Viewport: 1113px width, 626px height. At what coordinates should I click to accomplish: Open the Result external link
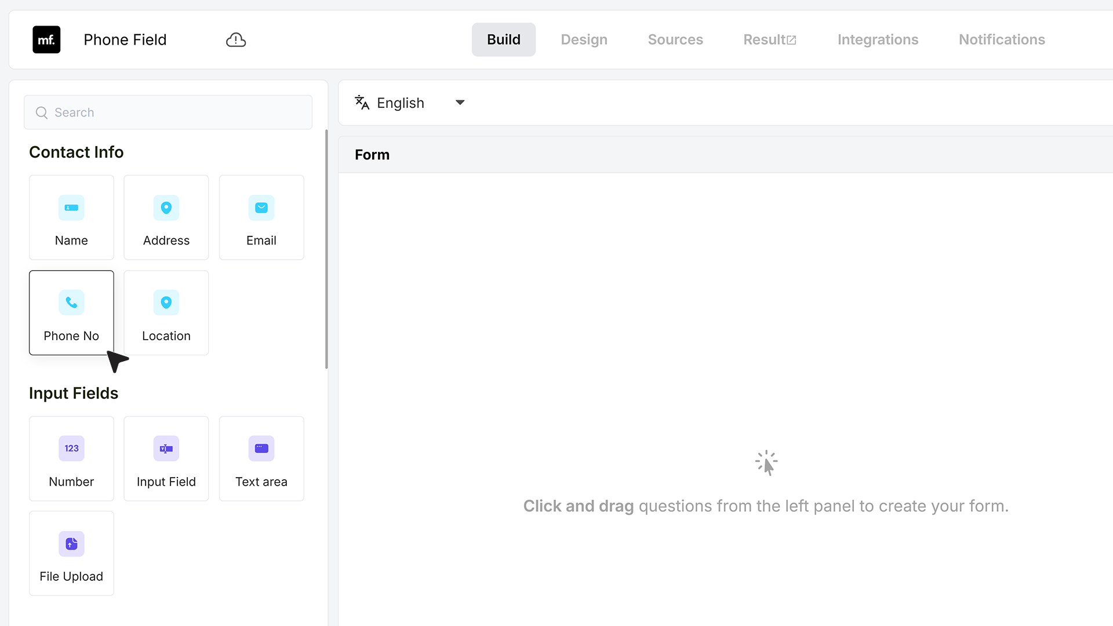770,39
